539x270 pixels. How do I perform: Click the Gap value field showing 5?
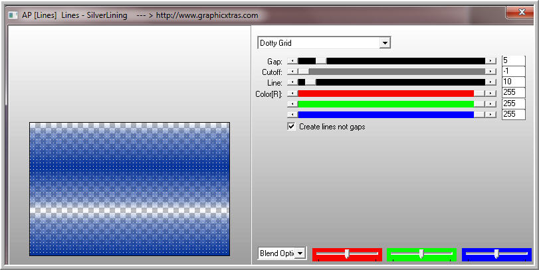514,61
